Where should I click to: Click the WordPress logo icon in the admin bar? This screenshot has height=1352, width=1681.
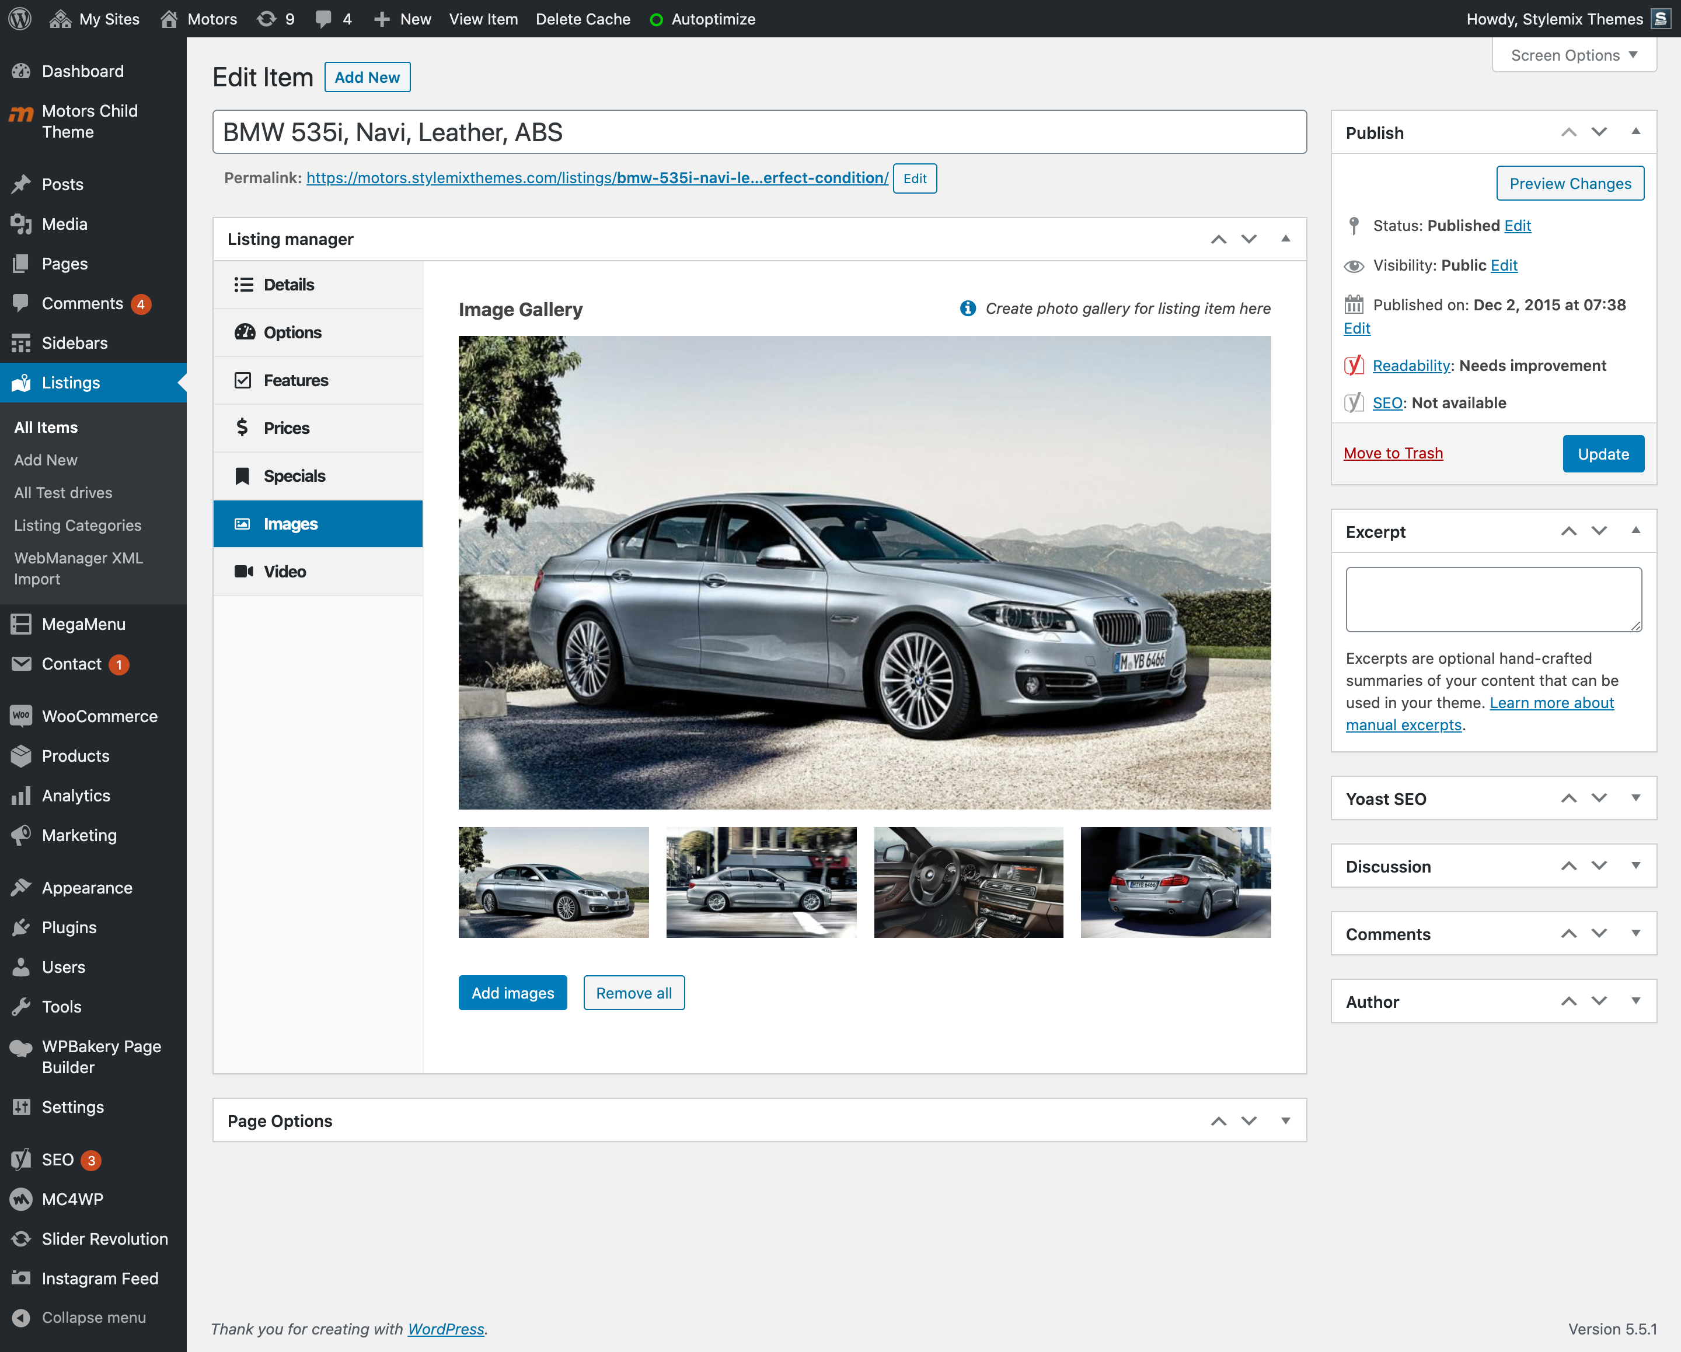[x=20, y=19]
